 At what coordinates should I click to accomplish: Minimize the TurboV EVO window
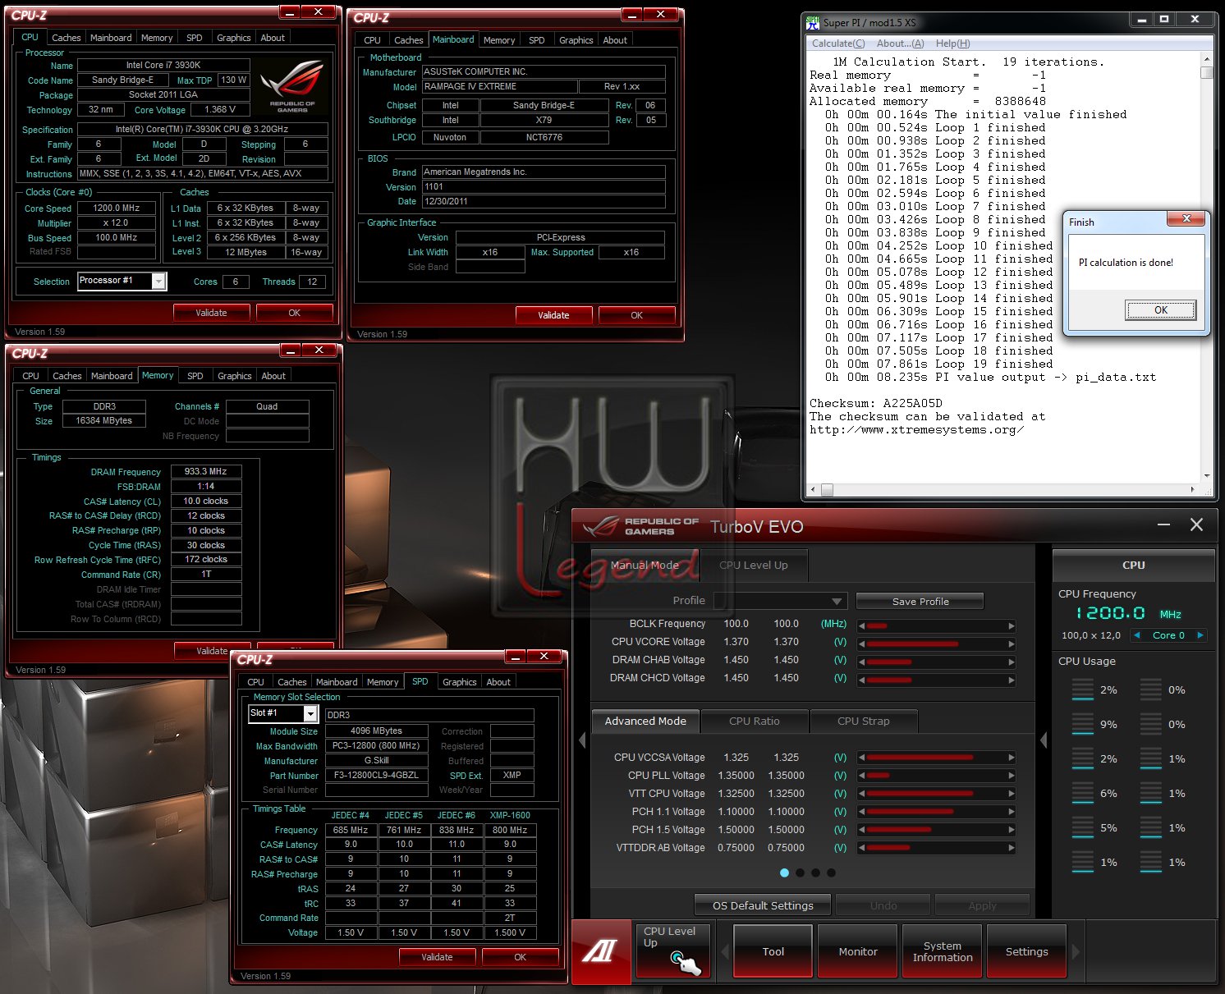[x=1163, y=524]
